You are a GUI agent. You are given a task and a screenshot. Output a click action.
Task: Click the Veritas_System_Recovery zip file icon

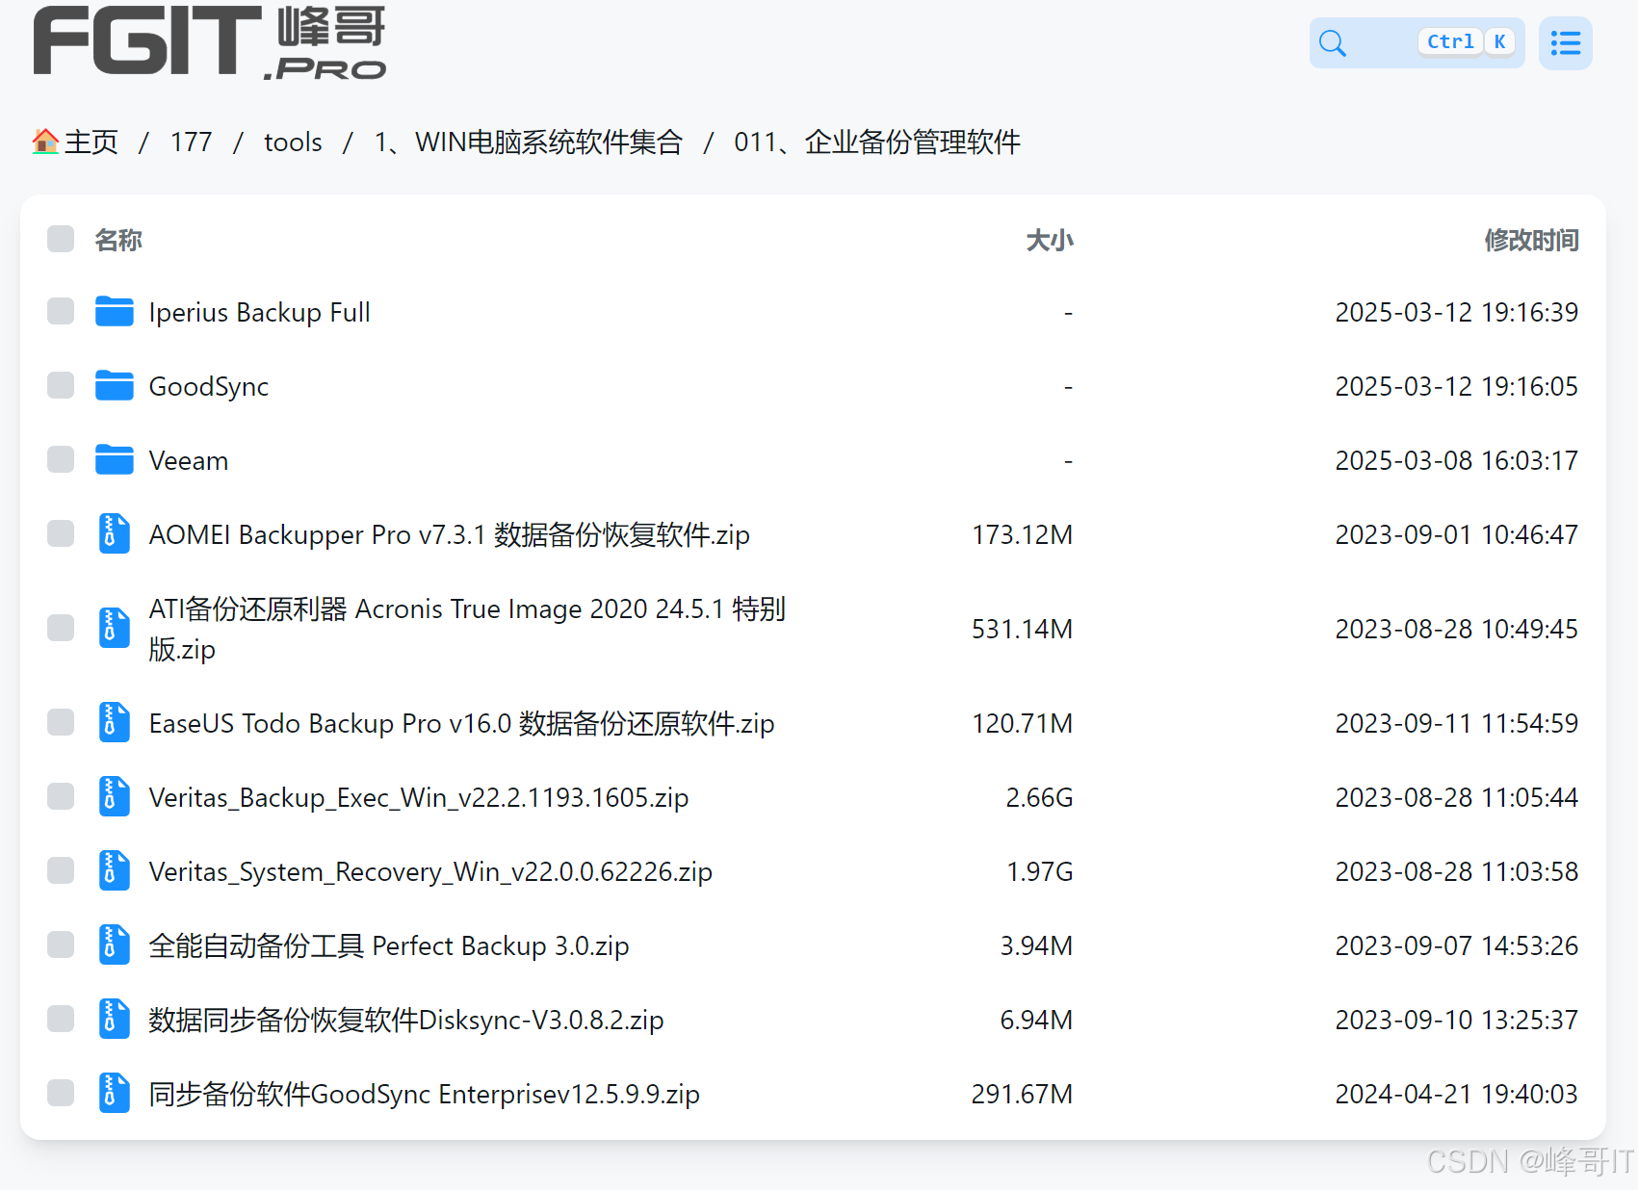[115, 871]
